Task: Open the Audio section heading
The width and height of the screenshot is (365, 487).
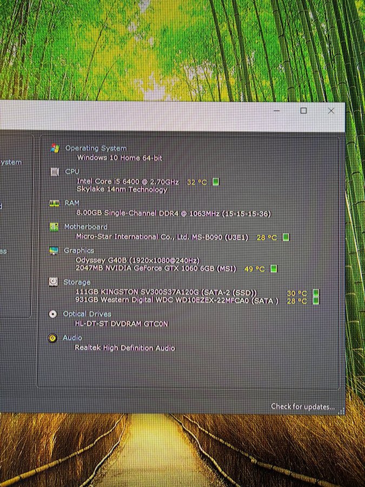Action: [x=72, y=338]
